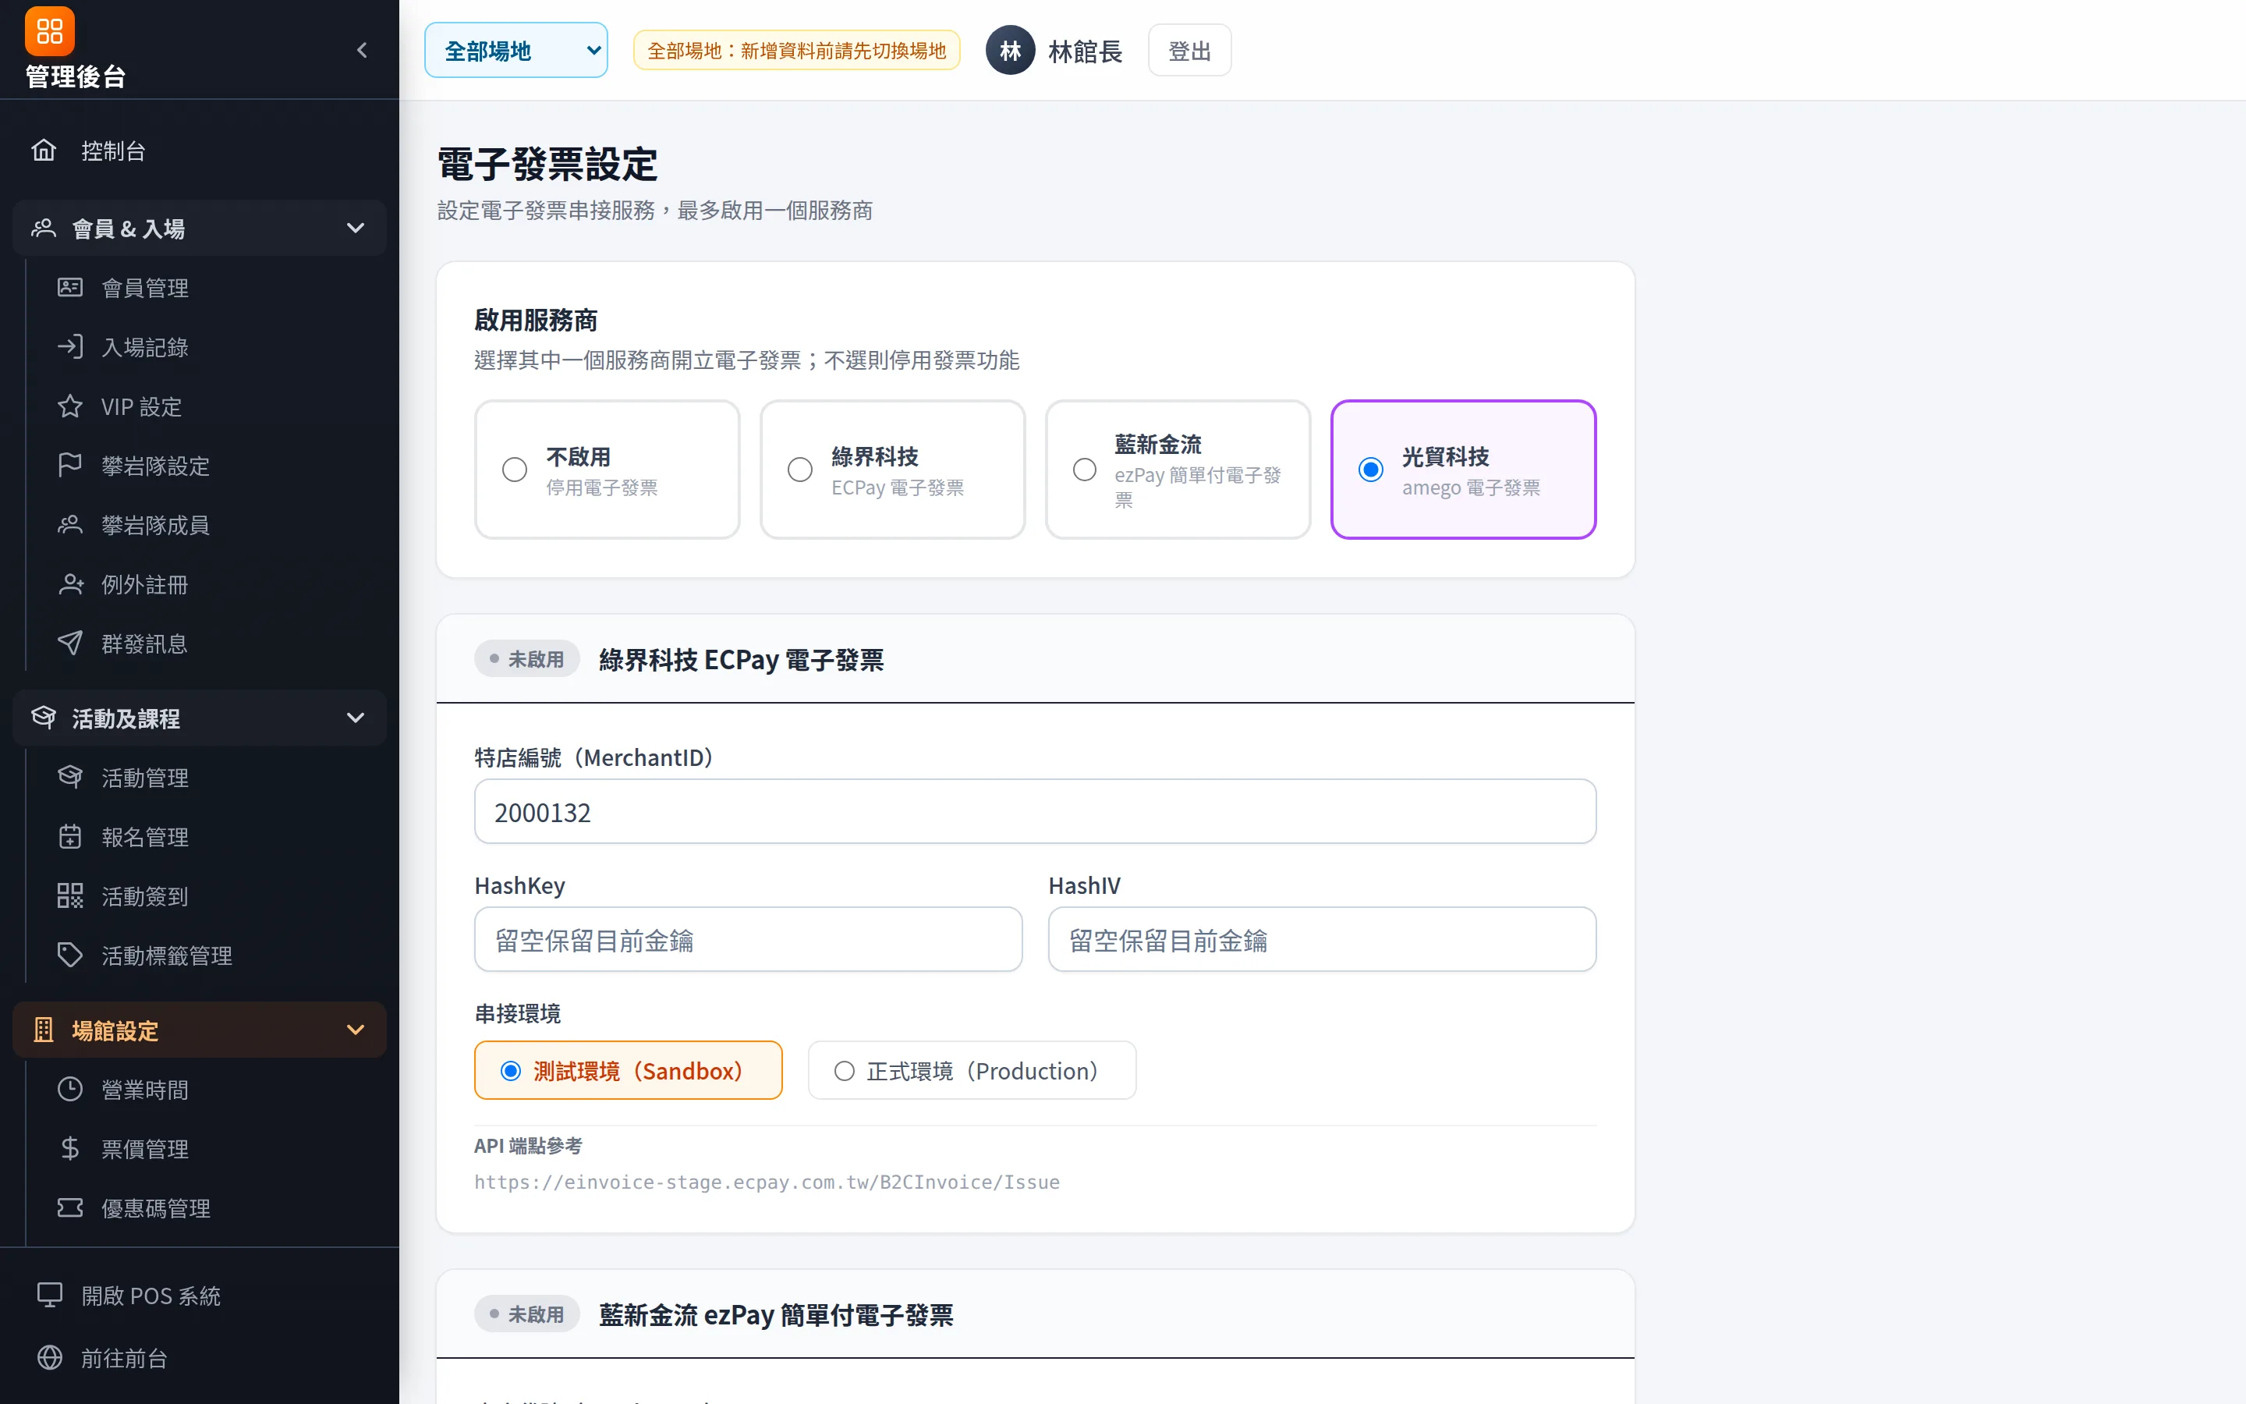This screenshot has height=1404, width=2246.
Task: Click the HashKey input field
Action: (748, 940)
